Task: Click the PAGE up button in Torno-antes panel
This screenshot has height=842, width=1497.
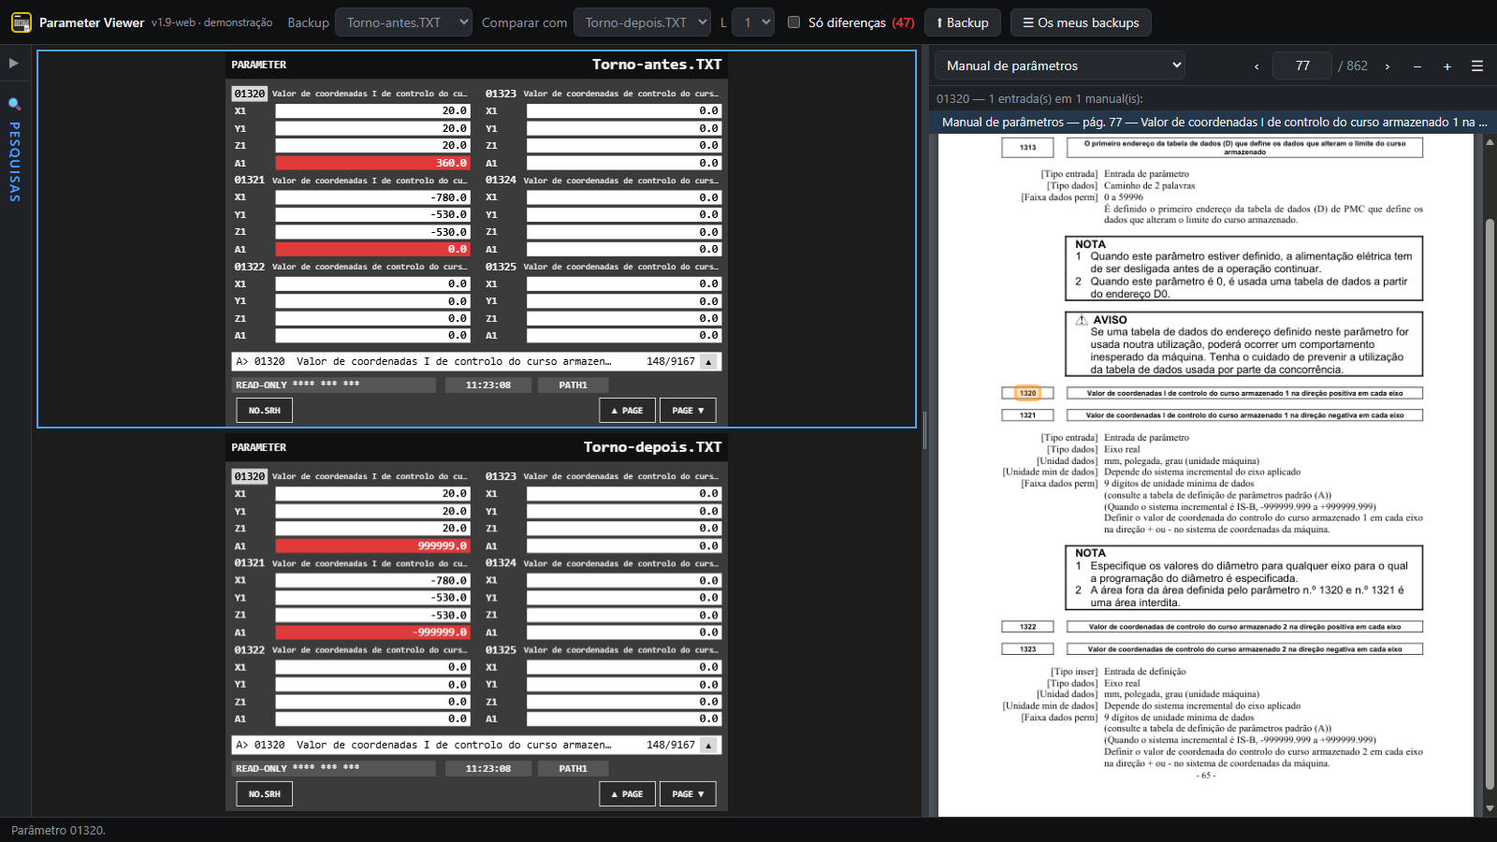Action: tap(627, 411)
